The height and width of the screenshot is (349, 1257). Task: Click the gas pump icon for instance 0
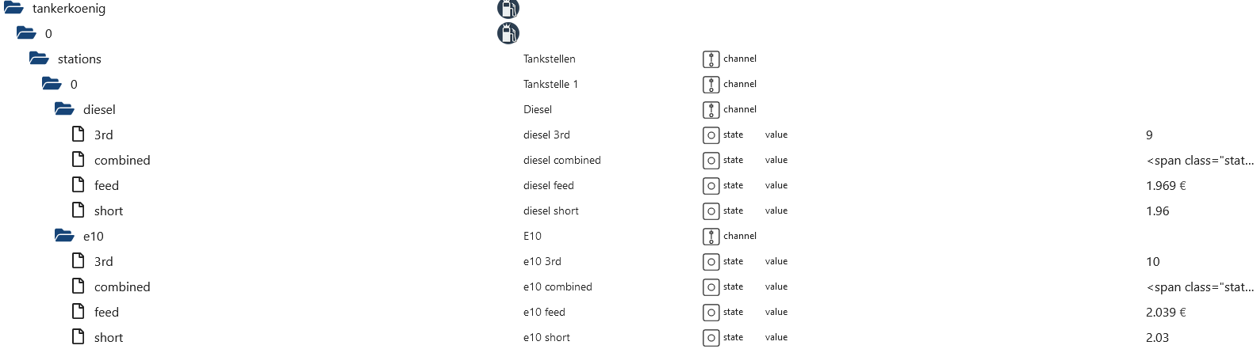tap(508, 33)
